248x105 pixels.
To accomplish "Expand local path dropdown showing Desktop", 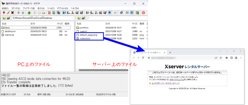I will tap(73, 18).
